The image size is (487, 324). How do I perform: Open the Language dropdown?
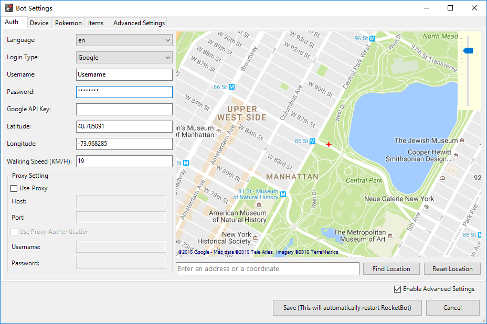pos(124,40)
